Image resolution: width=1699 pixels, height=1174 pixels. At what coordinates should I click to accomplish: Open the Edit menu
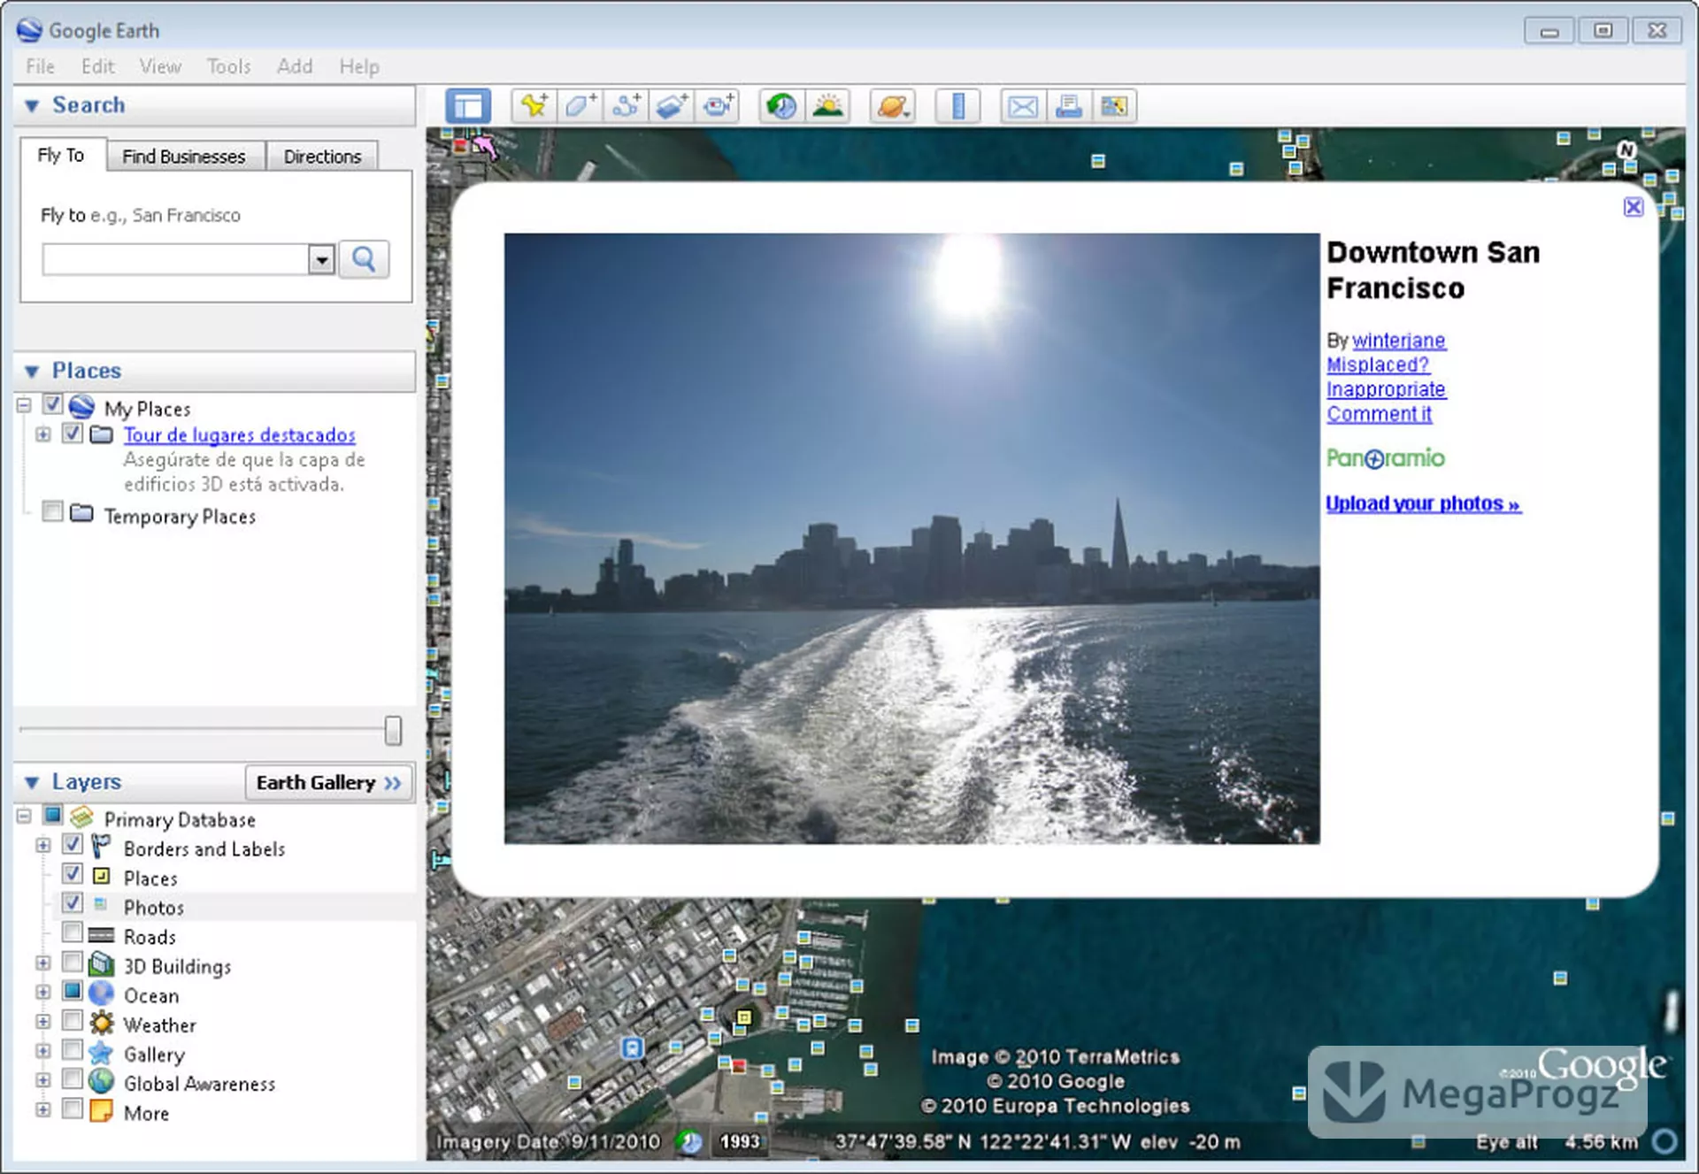pyautogui.click(x=98, y=66)
